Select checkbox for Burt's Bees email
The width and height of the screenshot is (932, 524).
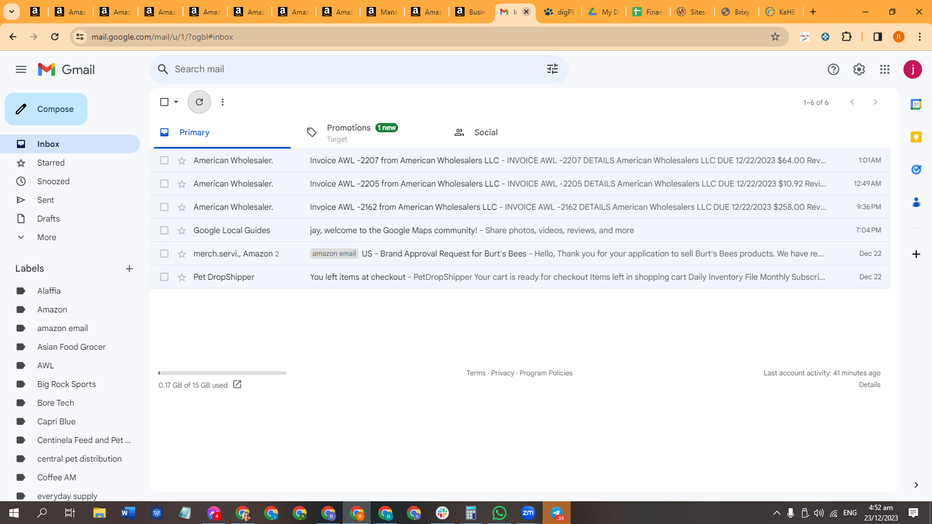[x=164, y=254]
